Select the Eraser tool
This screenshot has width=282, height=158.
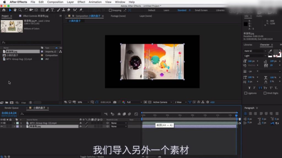pos(68,10)
